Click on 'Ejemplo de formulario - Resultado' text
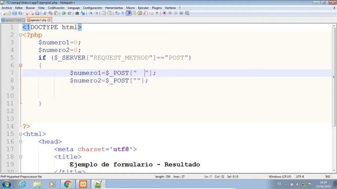Screen dimensions: 337x189 tap(135, 164)
